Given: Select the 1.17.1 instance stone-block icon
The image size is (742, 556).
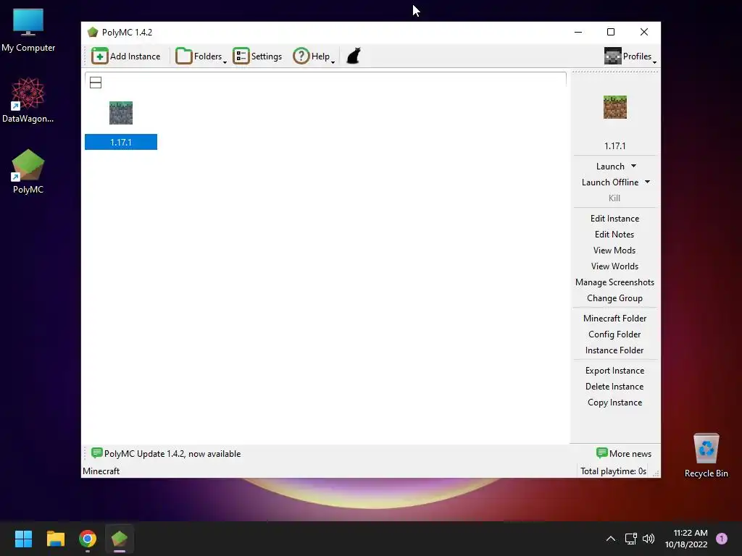Looking at the screenshot, I should point(121,113).
